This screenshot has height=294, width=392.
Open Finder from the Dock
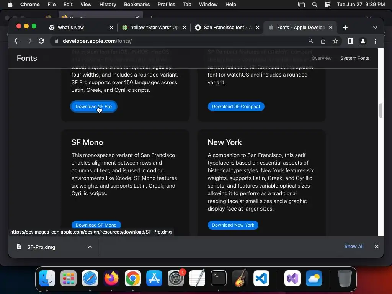[47, 278]
